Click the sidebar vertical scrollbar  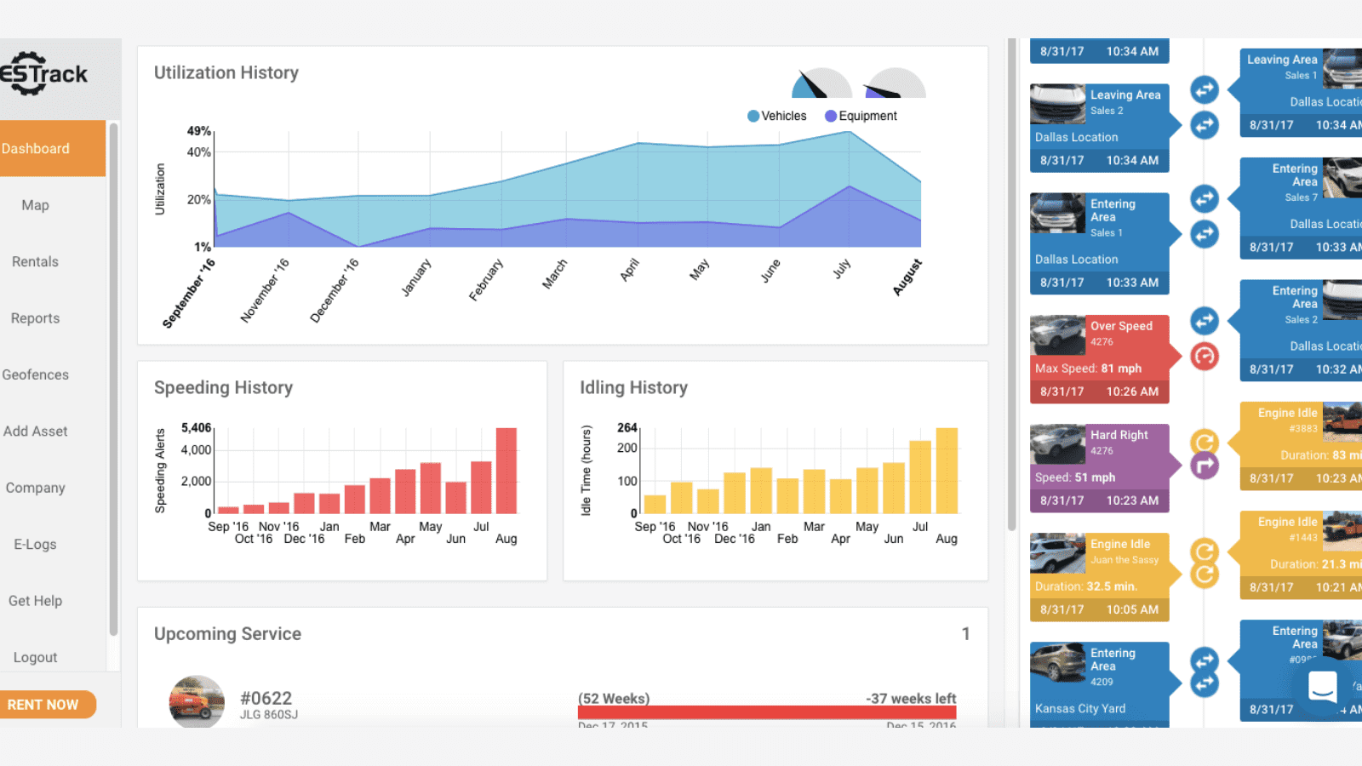coord(113,379)
